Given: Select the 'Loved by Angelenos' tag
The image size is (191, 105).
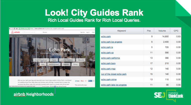Looking at the screenshot, I should tap(67, 60).
